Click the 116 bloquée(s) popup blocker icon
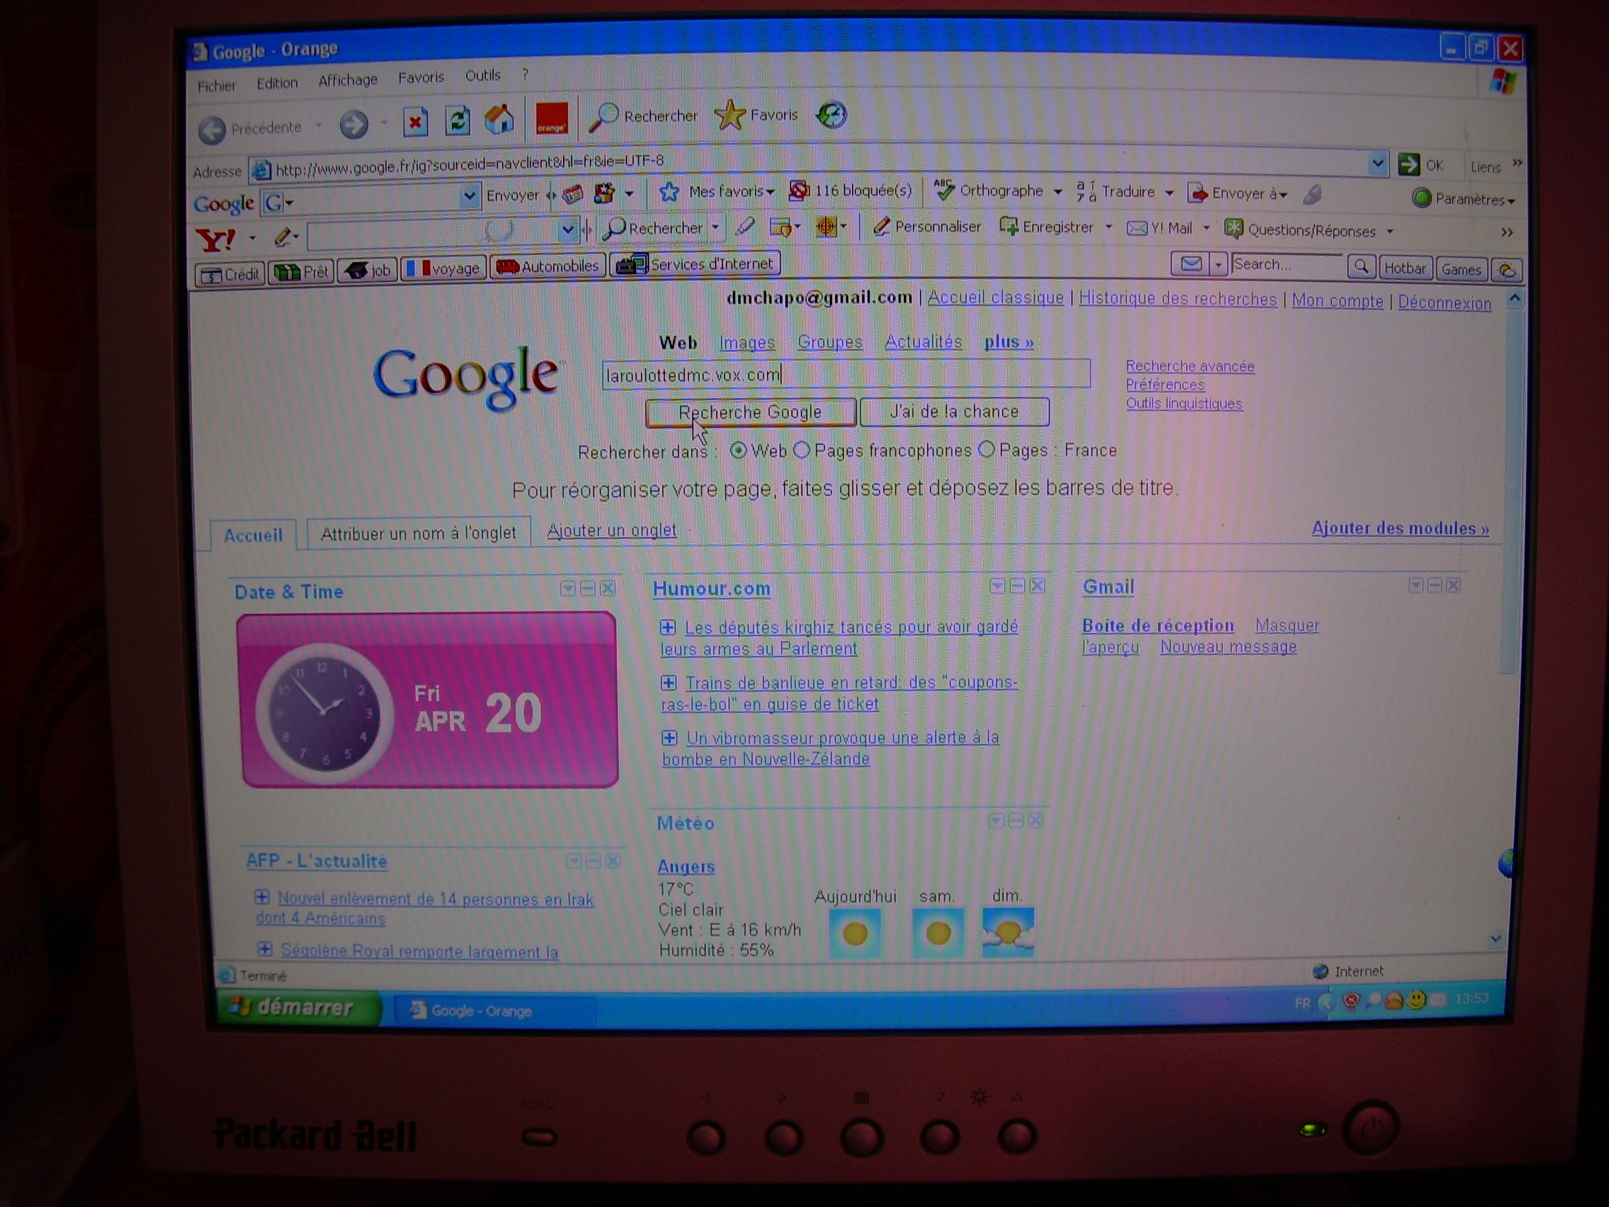 pyautogui.click(x=799, y=191)
